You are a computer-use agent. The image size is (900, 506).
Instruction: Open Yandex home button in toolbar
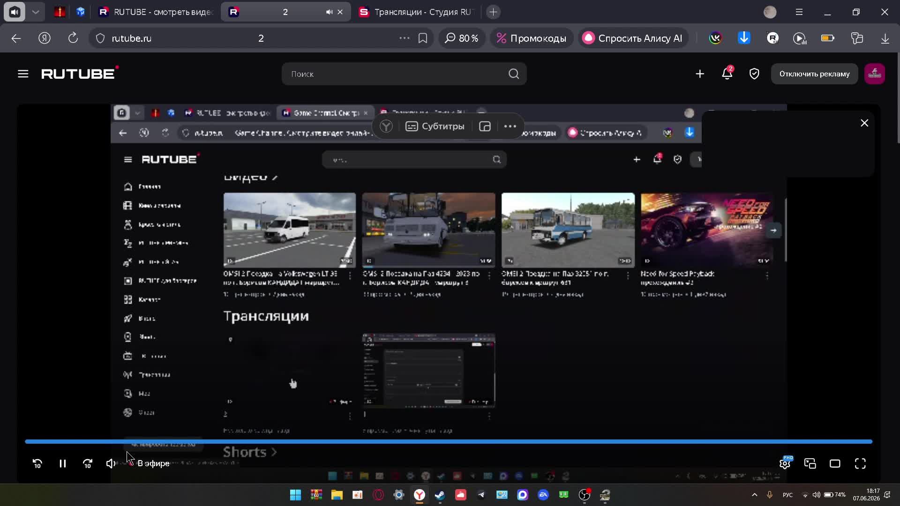(x=45, y=38)
